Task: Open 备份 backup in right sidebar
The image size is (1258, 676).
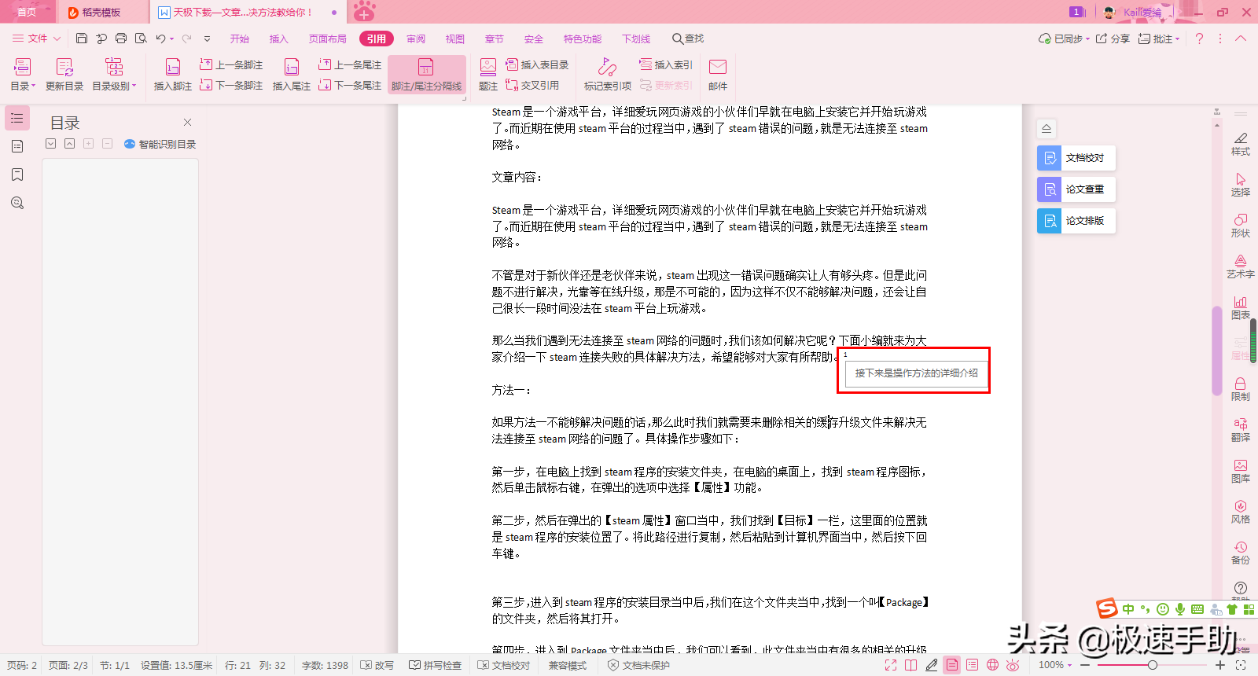Action: click(x=1241, y=553)
